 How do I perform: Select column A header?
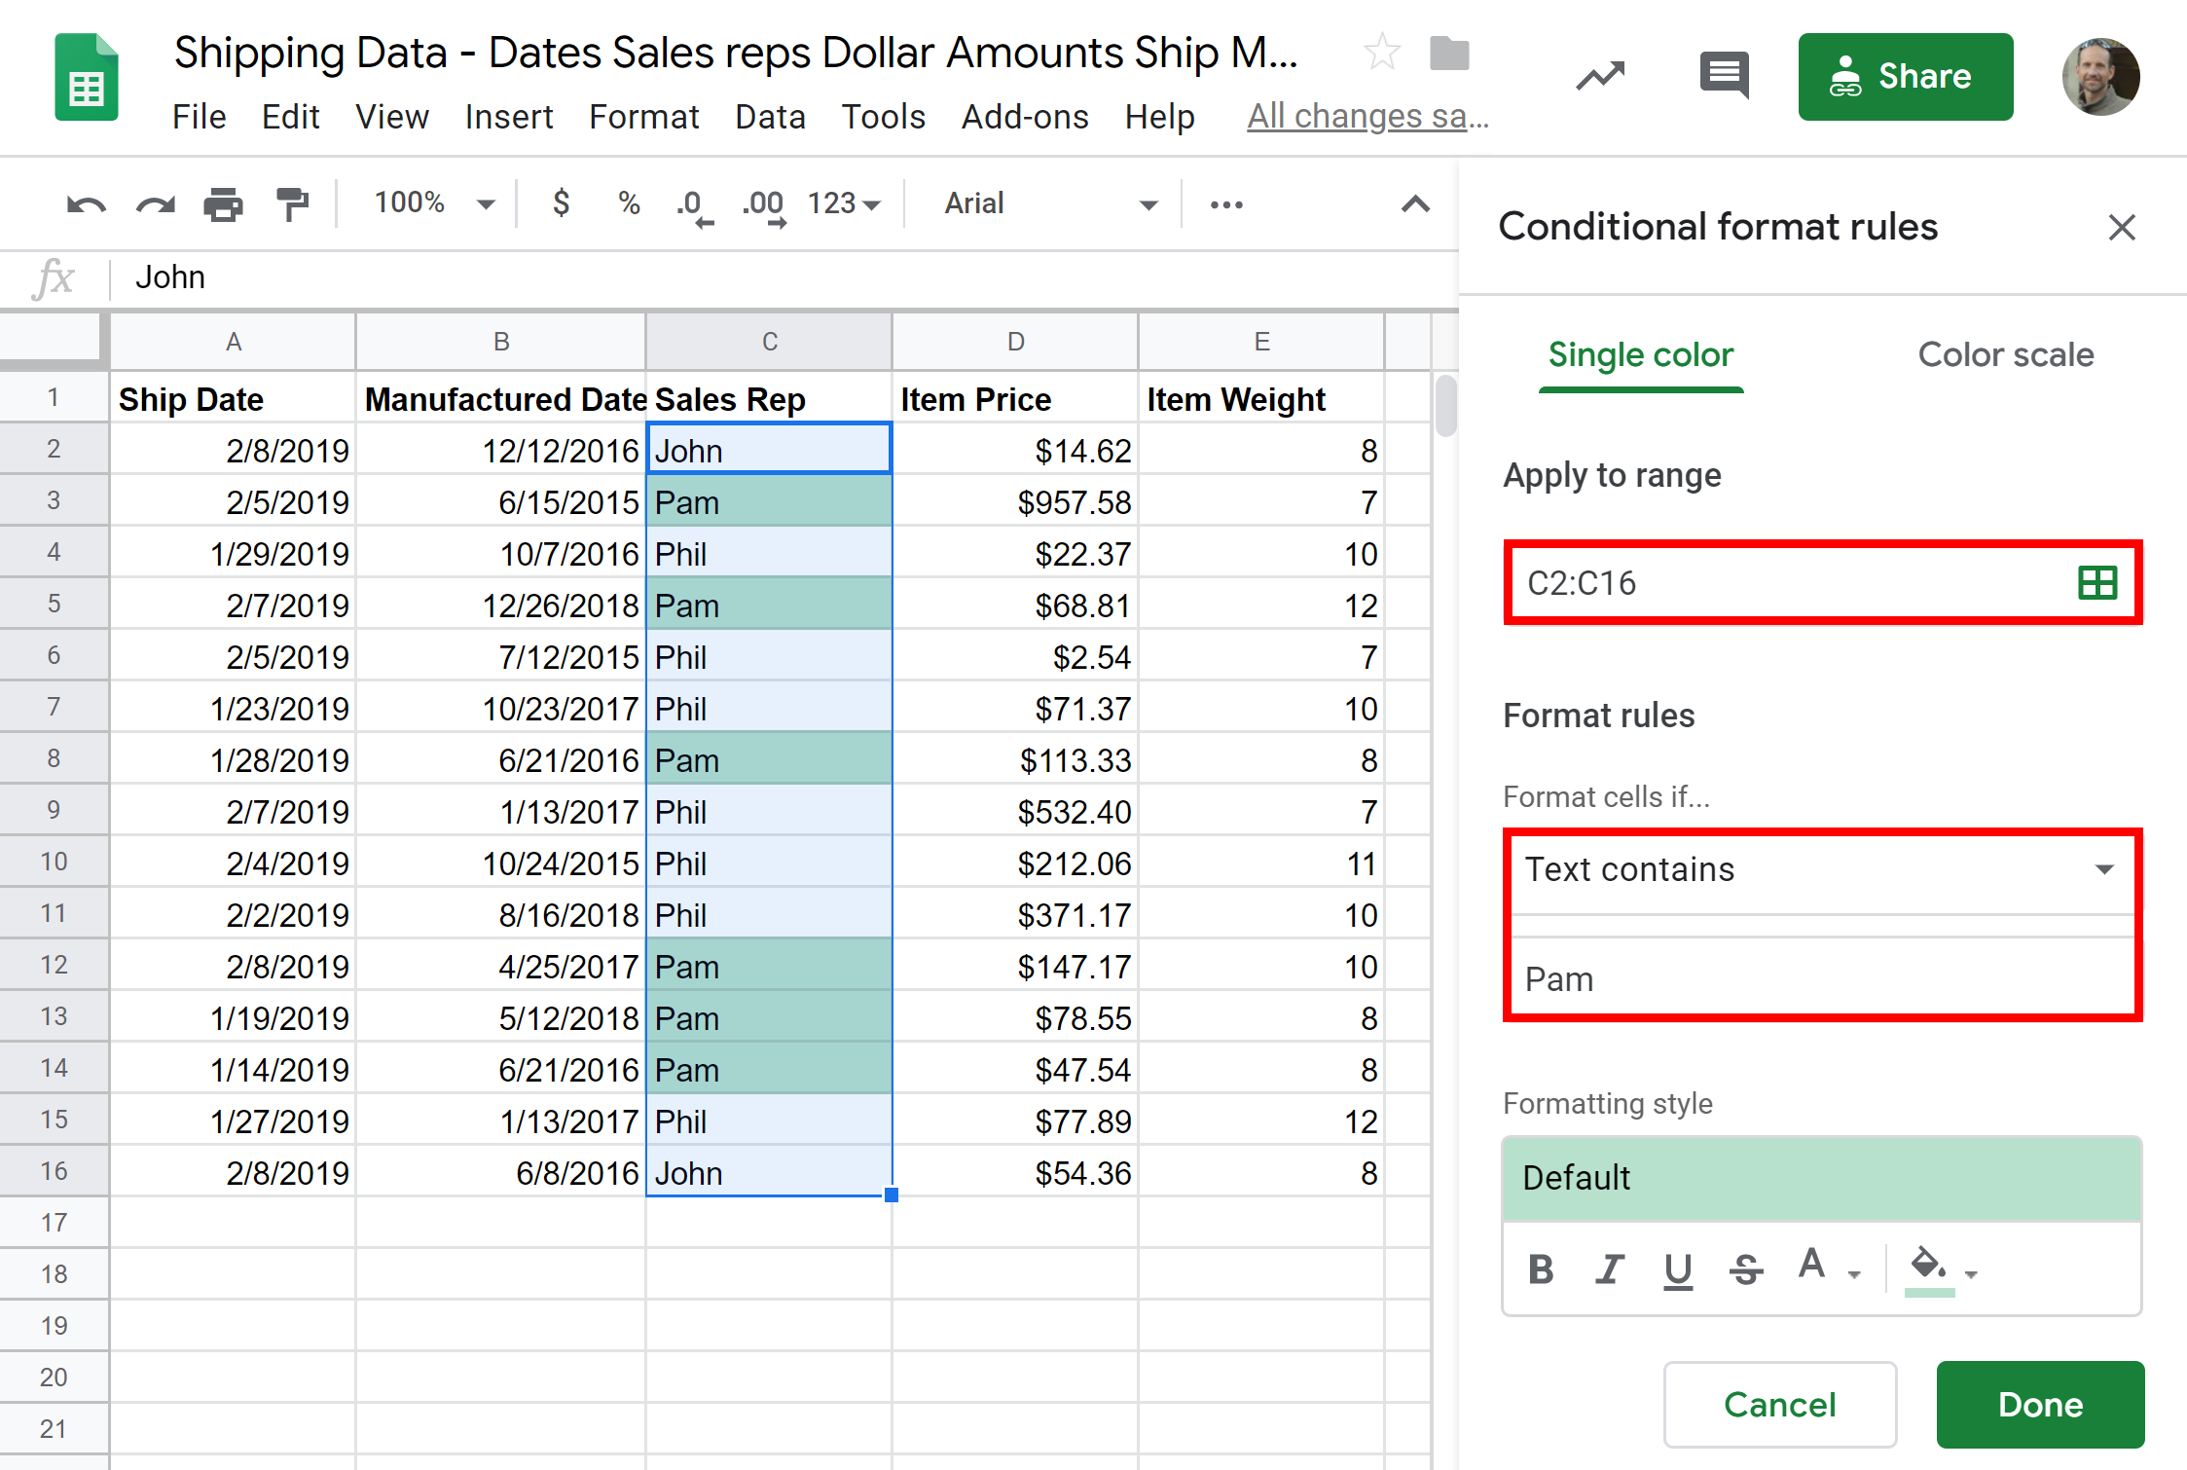point(233,342)
